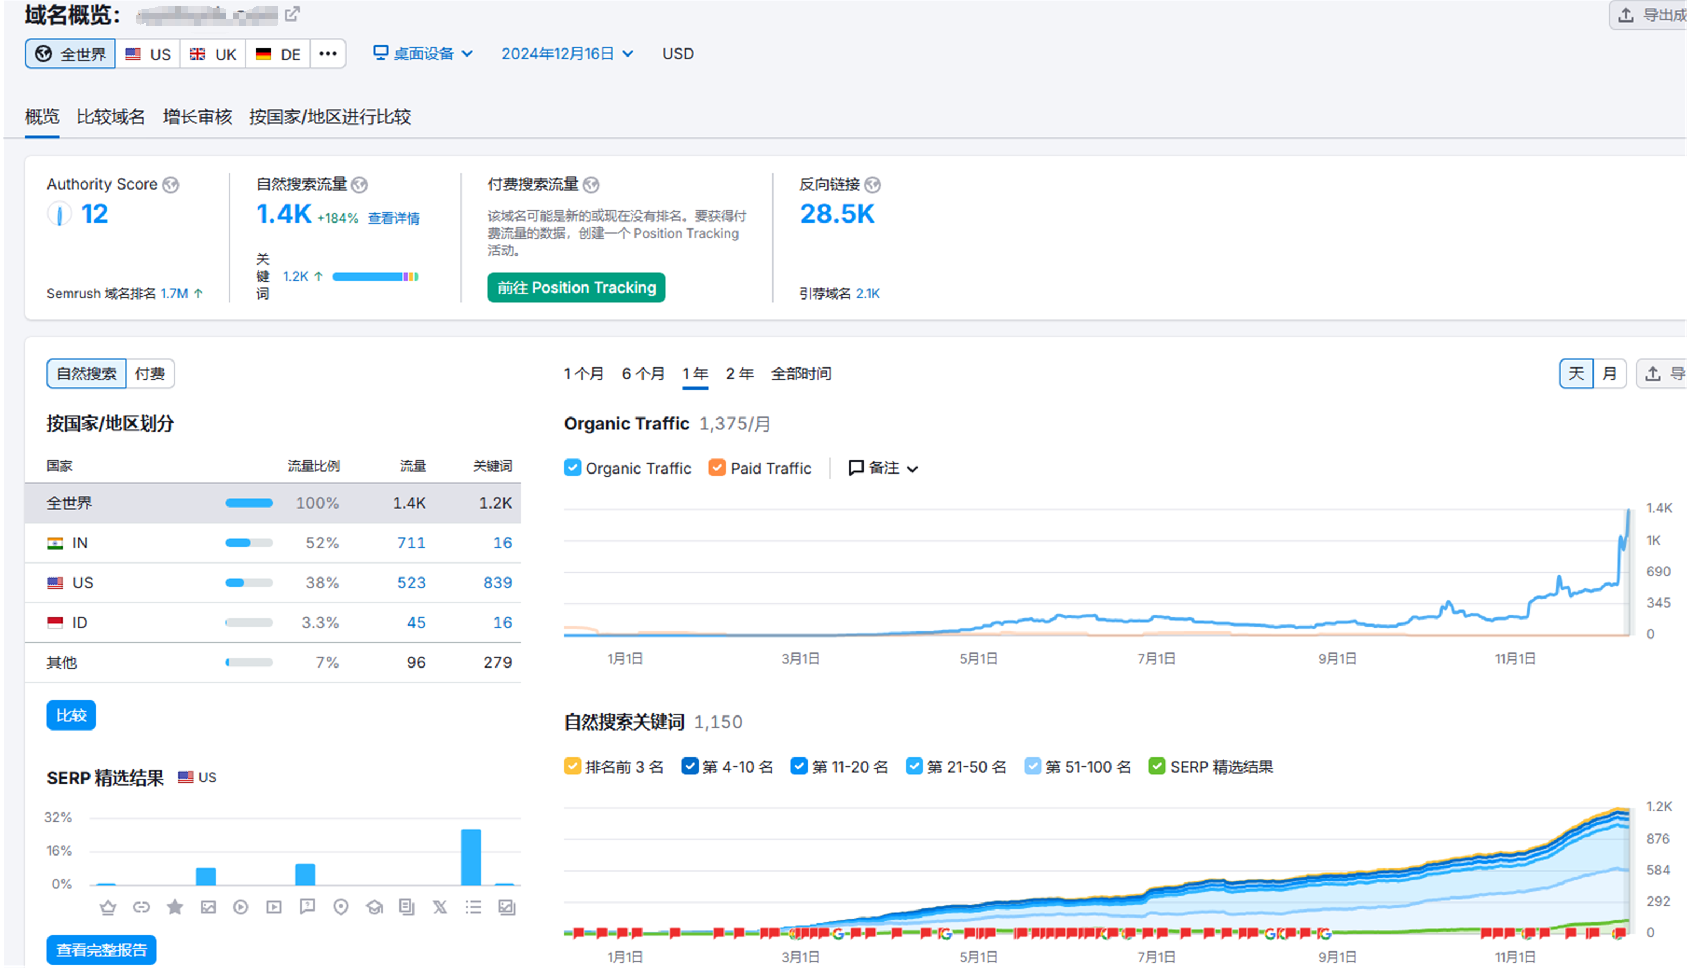Click the 自然搜索流量 info icon
Viewport: 1690px width, 973px height.
click(x=360, y=184)
